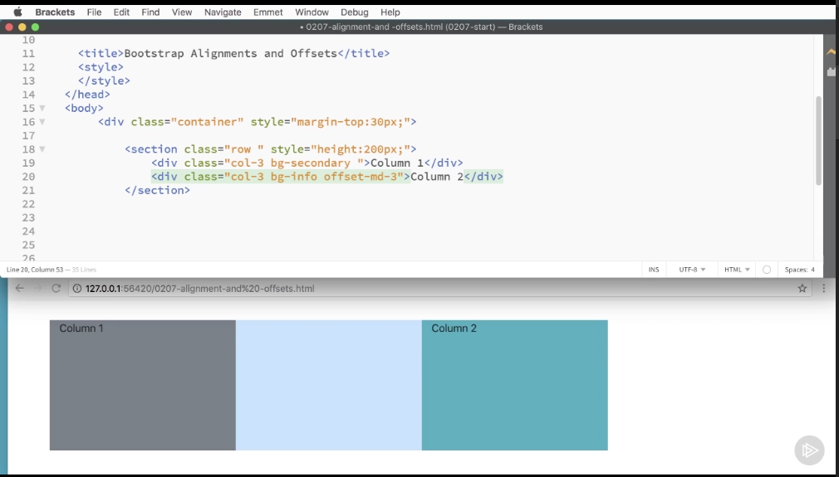Click the site information icon in address bar

(77, 289)
